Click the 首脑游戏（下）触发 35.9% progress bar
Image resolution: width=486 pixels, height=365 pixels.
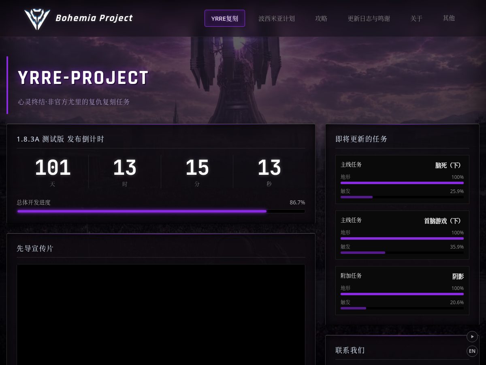coord(402,253)
